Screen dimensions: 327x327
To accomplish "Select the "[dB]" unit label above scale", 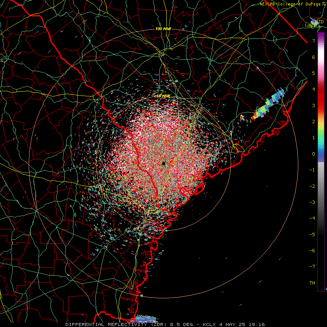I will tap(310, 25).
